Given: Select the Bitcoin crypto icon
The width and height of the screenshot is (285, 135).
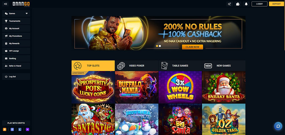Looking at the screenshot, I should coord(5,129).
